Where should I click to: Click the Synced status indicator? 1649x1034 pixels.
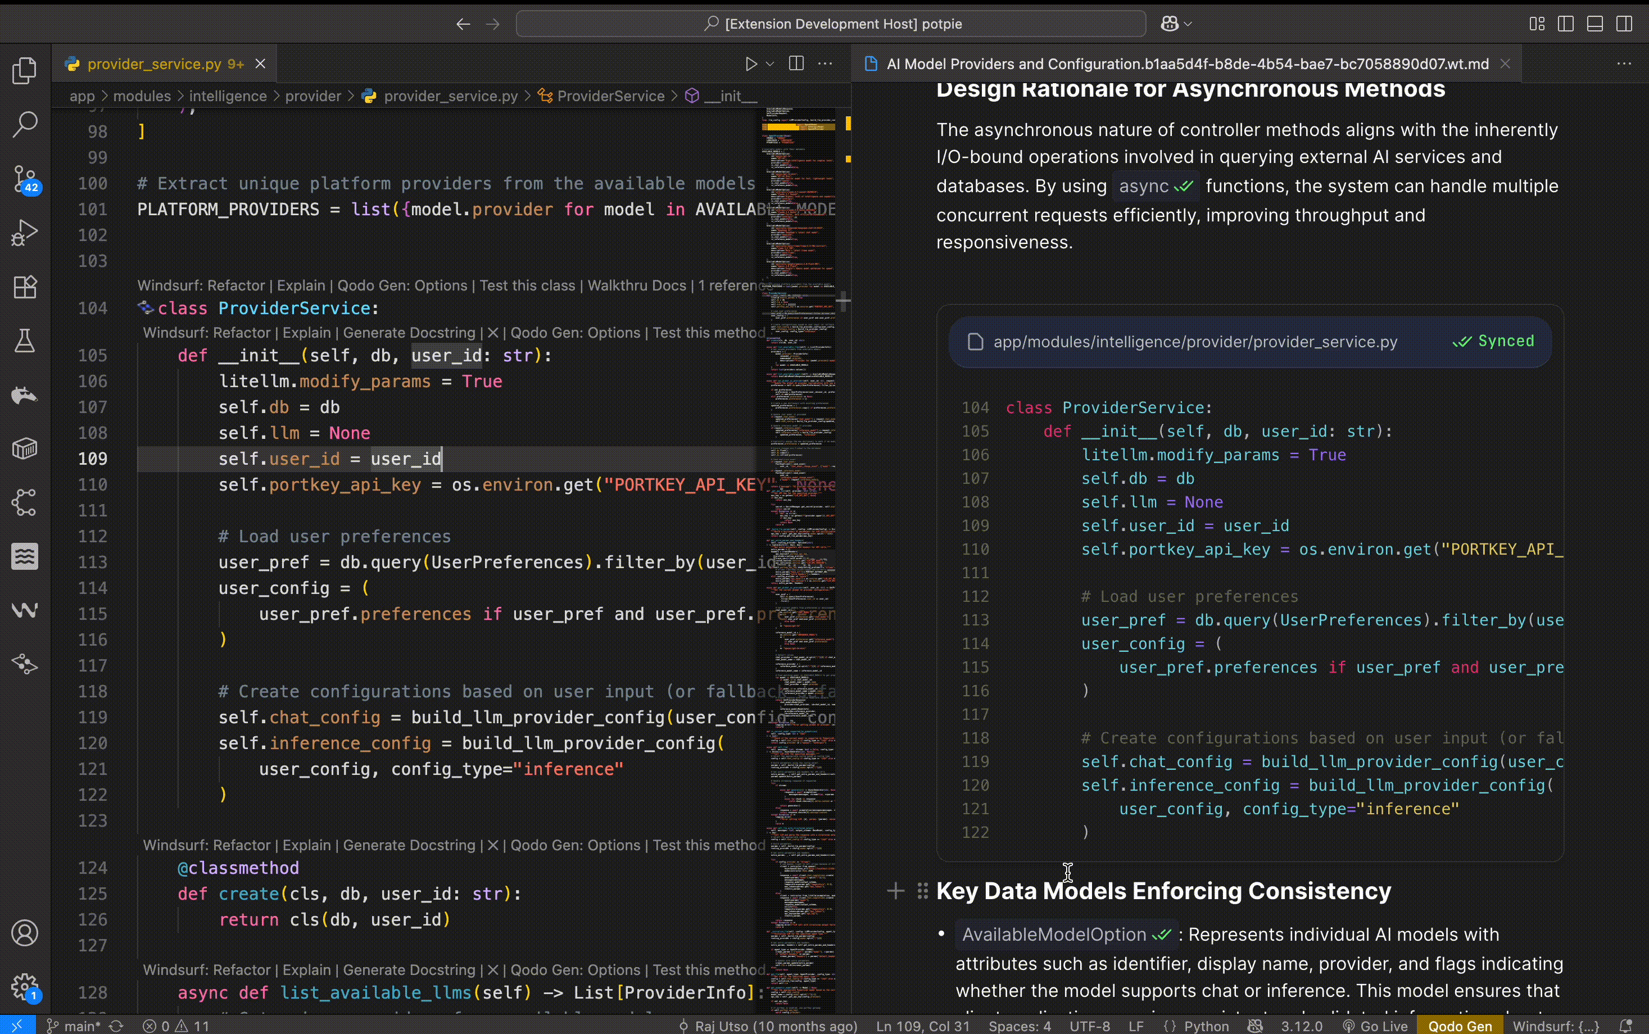tap(1494, 341)
